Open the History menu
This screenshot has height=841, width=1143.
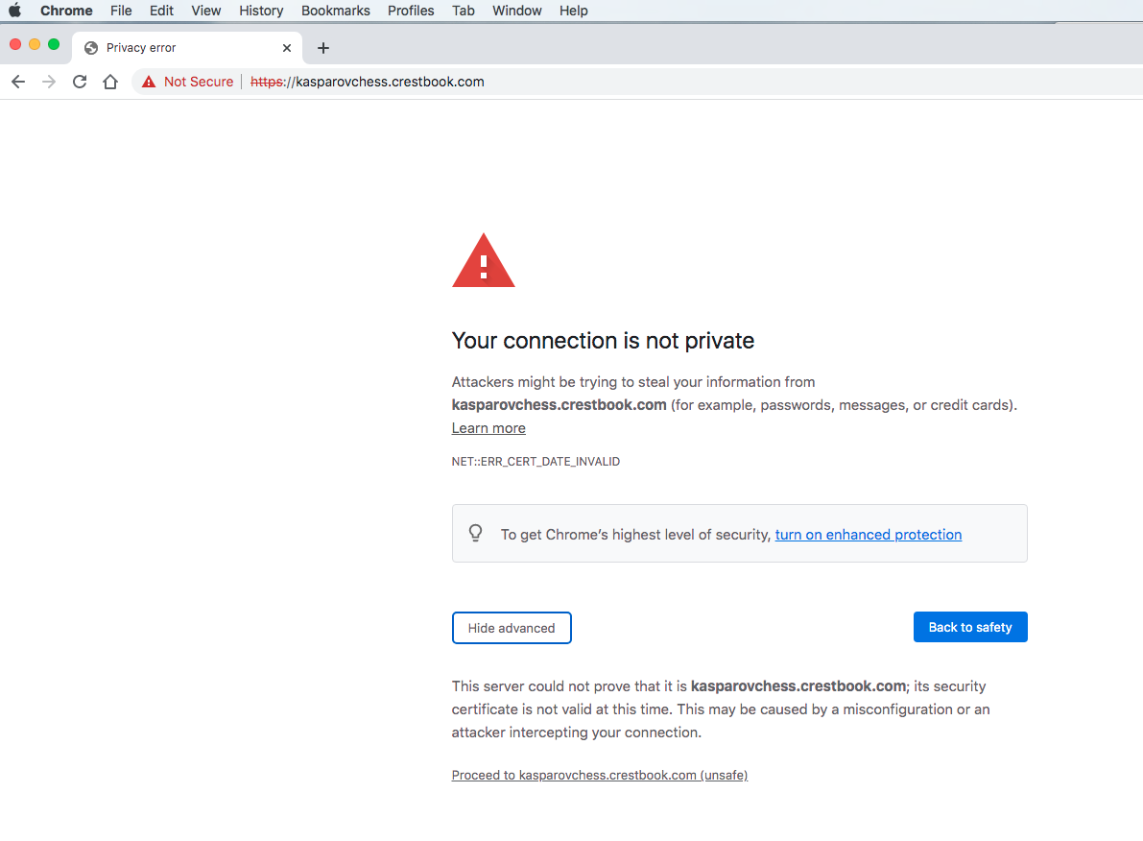[261, 11]
